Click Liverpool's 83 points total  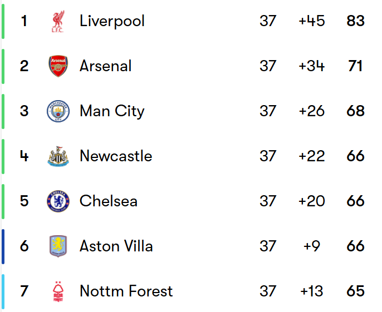click(355, 21)
